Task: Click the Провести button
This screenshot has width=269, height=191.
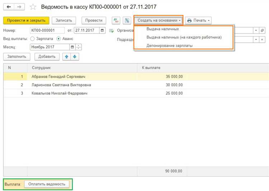Action: coord(94,20)
